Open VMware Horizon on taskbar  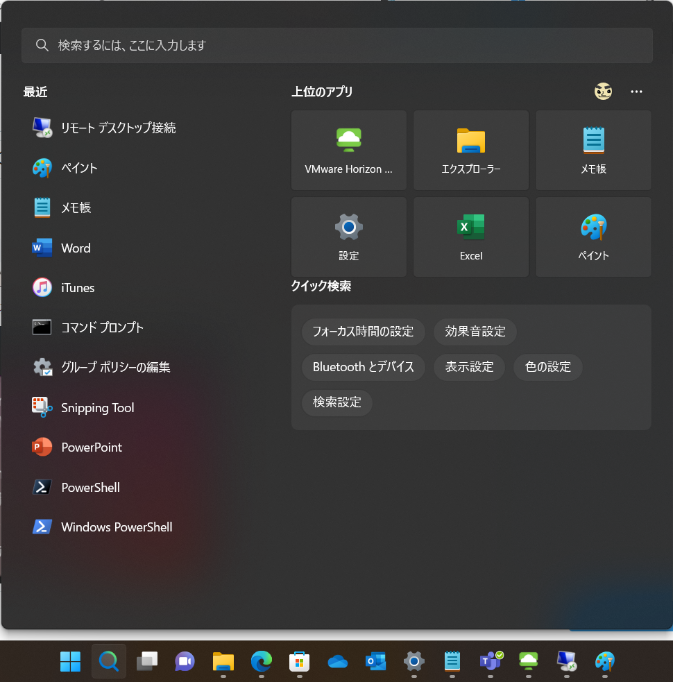[x=529, y=661]
